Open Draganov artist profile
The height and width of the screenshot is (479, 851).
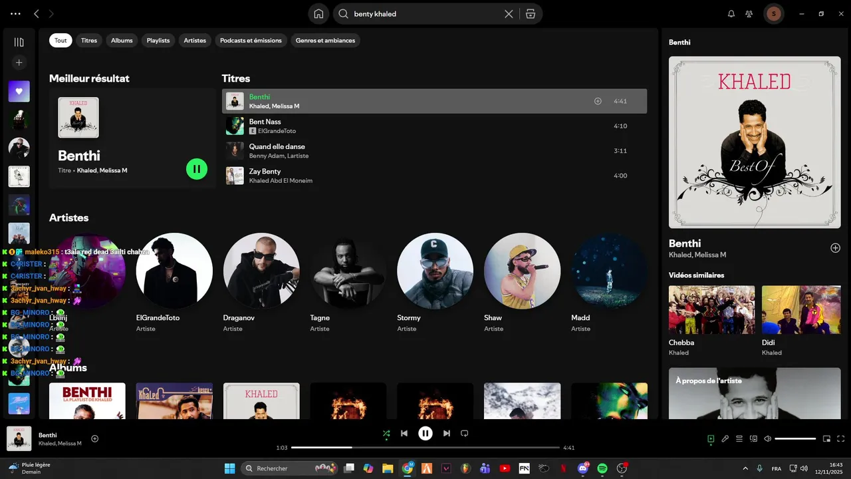tap(261, 271)
